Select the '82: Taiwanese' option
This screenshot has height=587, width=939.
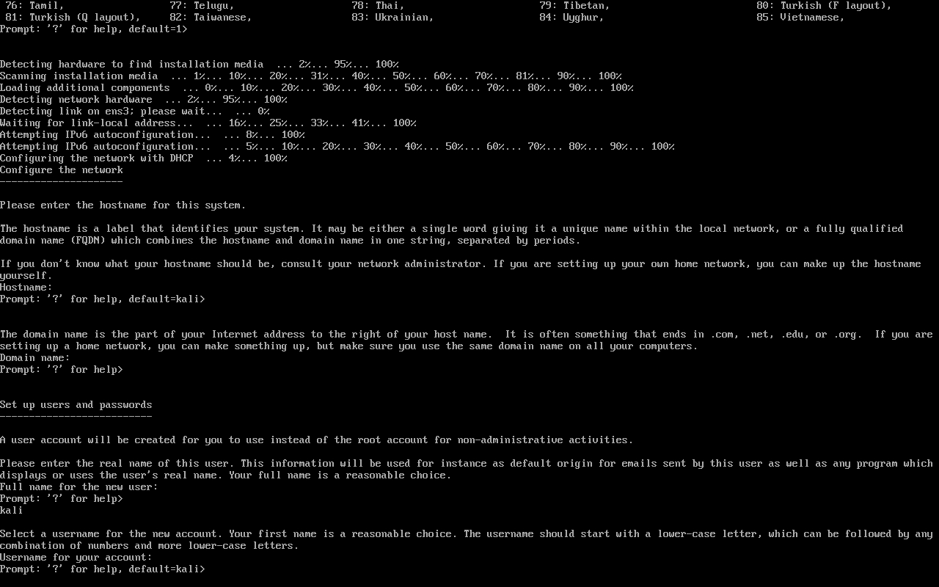(211, 18)
